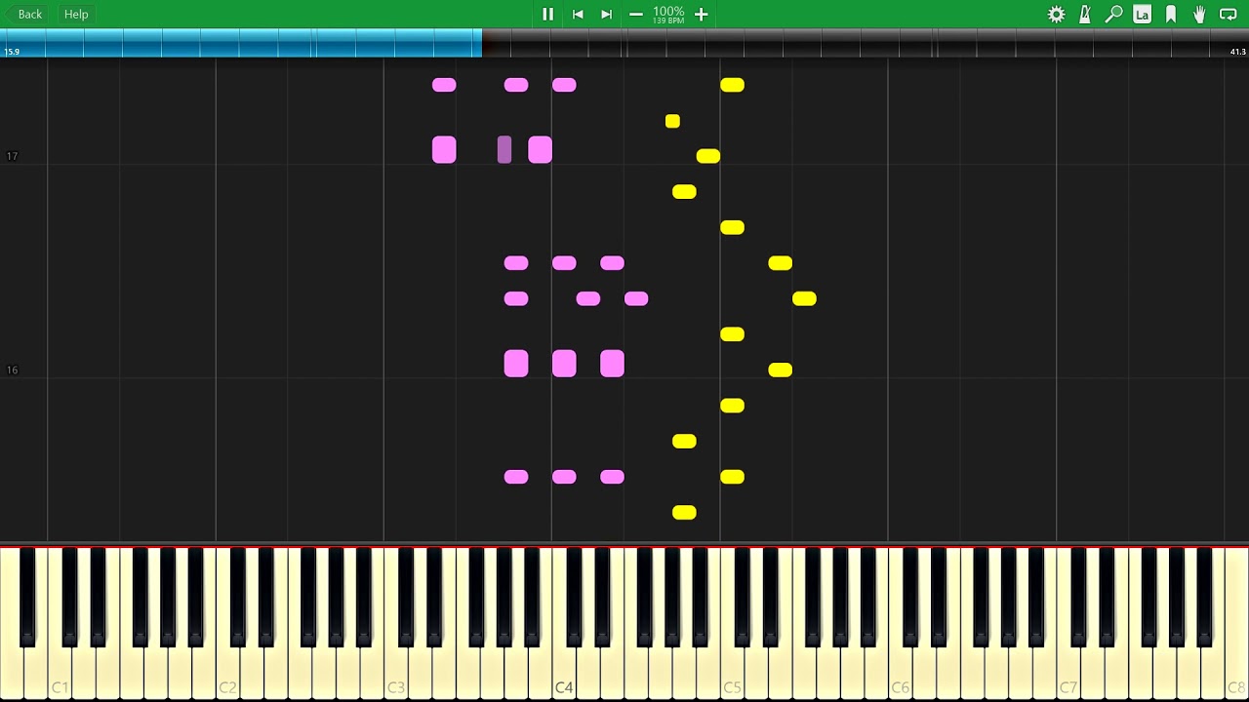Click measure number 17 marker
Image resolution: width=1249 pixels, height=702 pixels.
(12, 156)
